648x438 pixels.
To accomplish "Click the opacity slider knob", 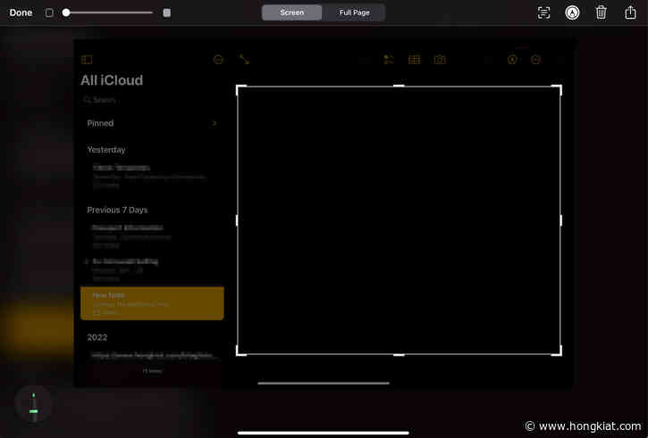I will tap(66, 12).
